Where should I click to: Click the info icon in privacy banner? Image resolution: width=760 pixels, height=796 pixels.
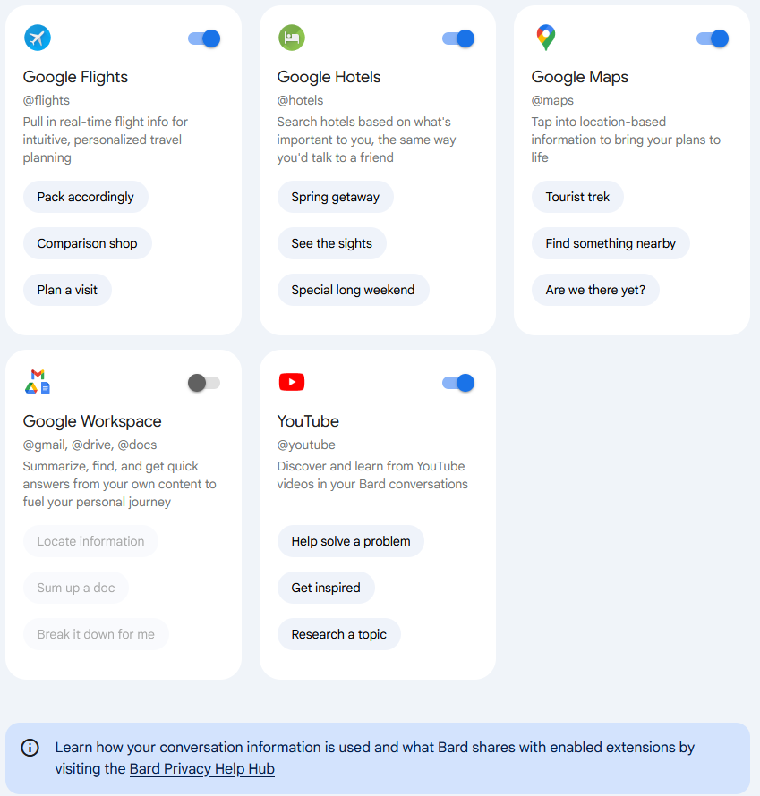pyautogui.click(x=30, y=748)
